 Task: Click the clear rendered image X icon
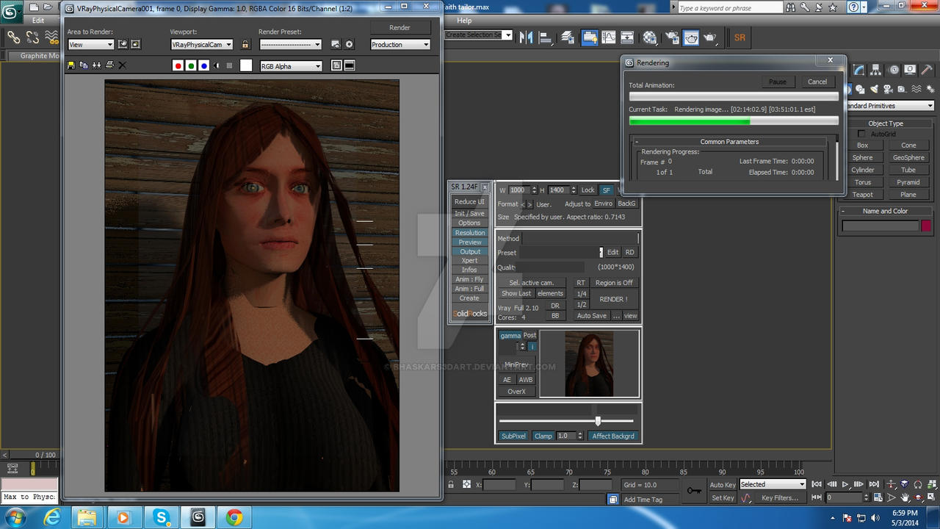121,65
